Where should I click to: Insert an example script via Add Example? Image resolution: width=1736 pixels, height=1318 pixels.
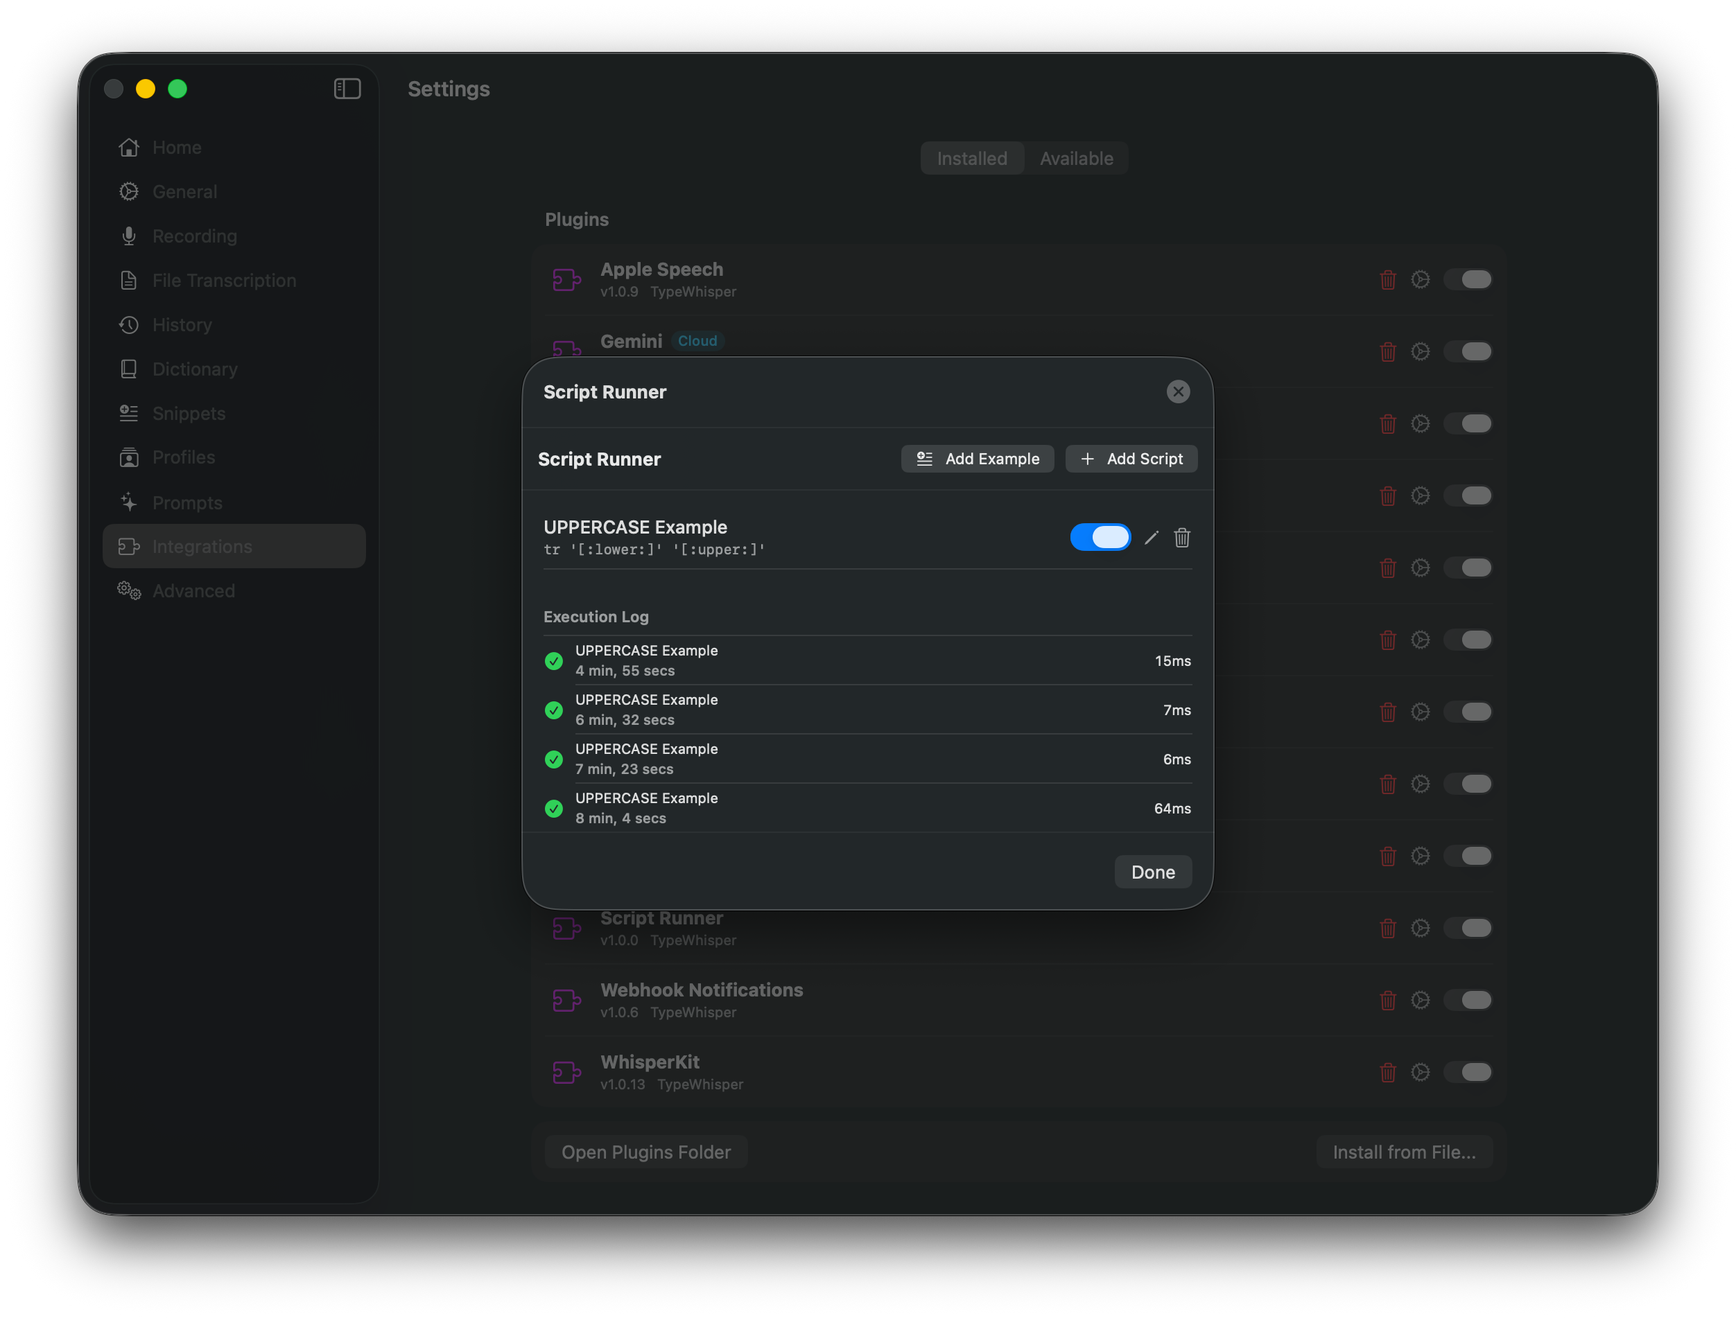pyautogui.click(x=977, y=458)
